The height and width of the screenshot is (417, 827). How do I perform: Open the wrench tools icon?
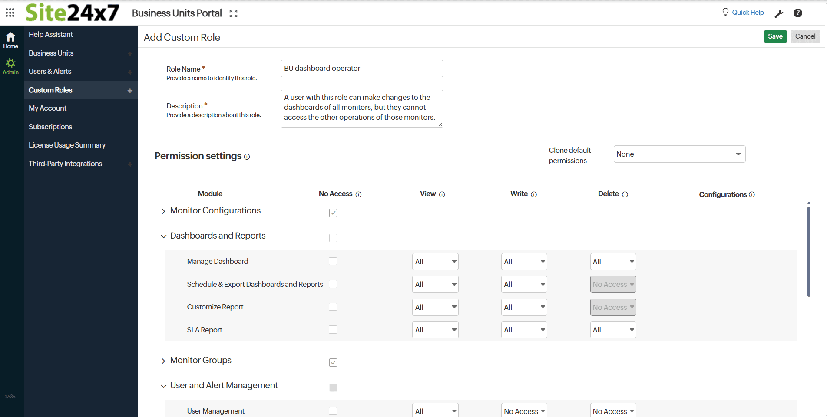(x=779, y=13)
